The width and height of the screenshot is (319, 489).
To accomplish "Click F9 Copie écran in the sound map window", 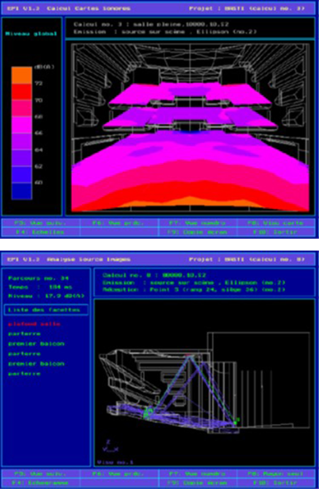I will click(x=197, y=232).
